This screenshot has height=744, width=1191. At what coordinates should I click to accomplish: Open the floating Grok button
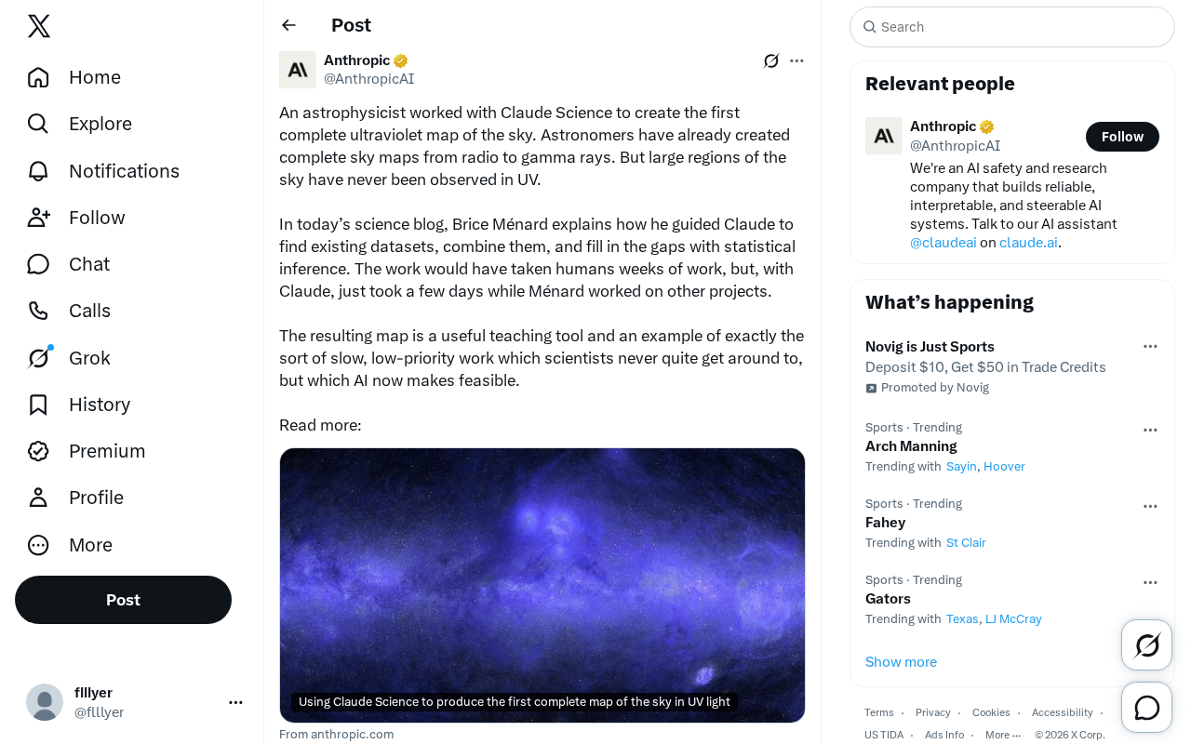tap(1146, 644)
